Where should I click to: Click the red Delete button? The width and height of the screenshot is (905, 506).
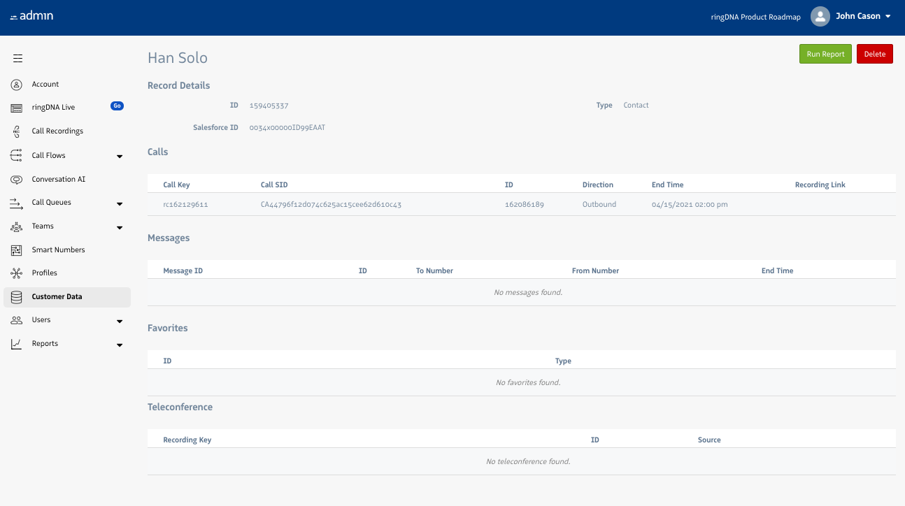pyautogui.click(x=874, y=54)
